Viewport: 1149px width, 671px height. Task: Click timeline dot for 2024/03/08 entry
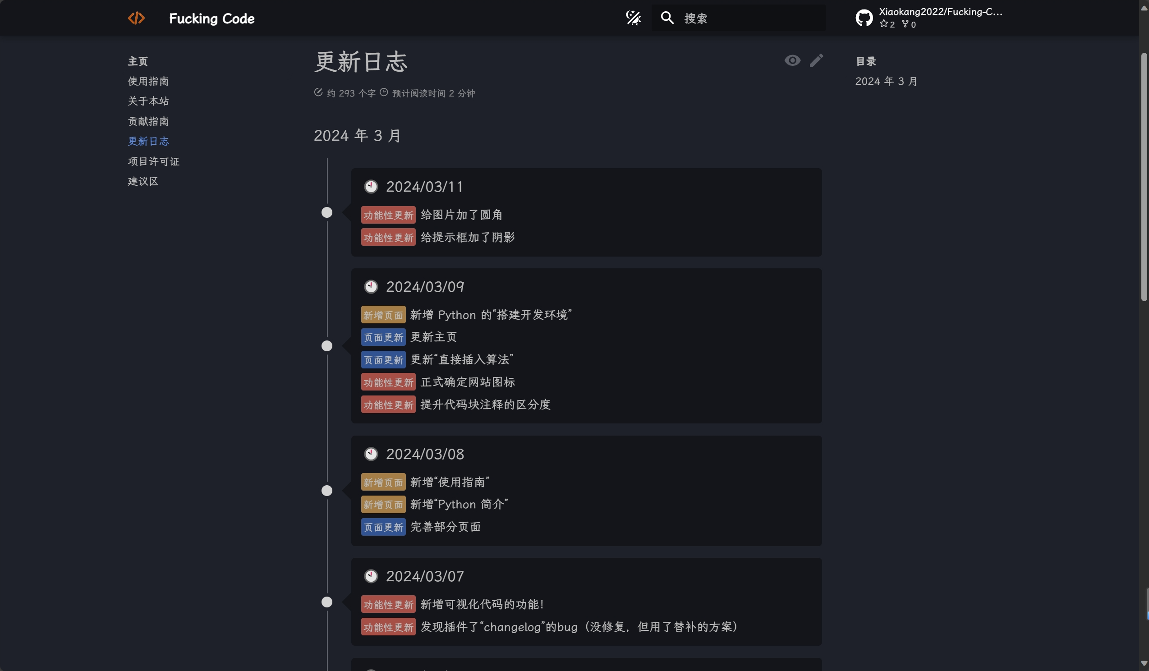[x=327, y=491]
